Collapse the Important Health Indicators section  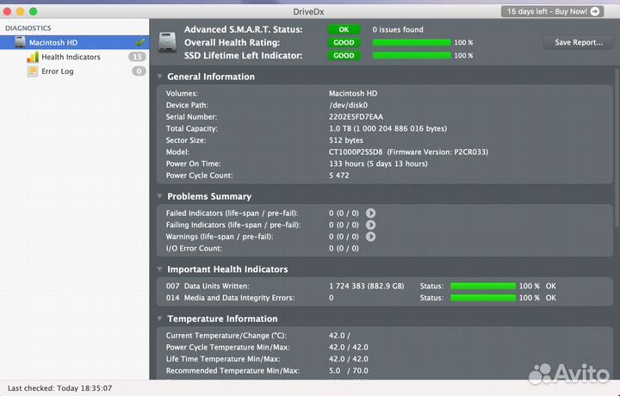tap(160, 269)
